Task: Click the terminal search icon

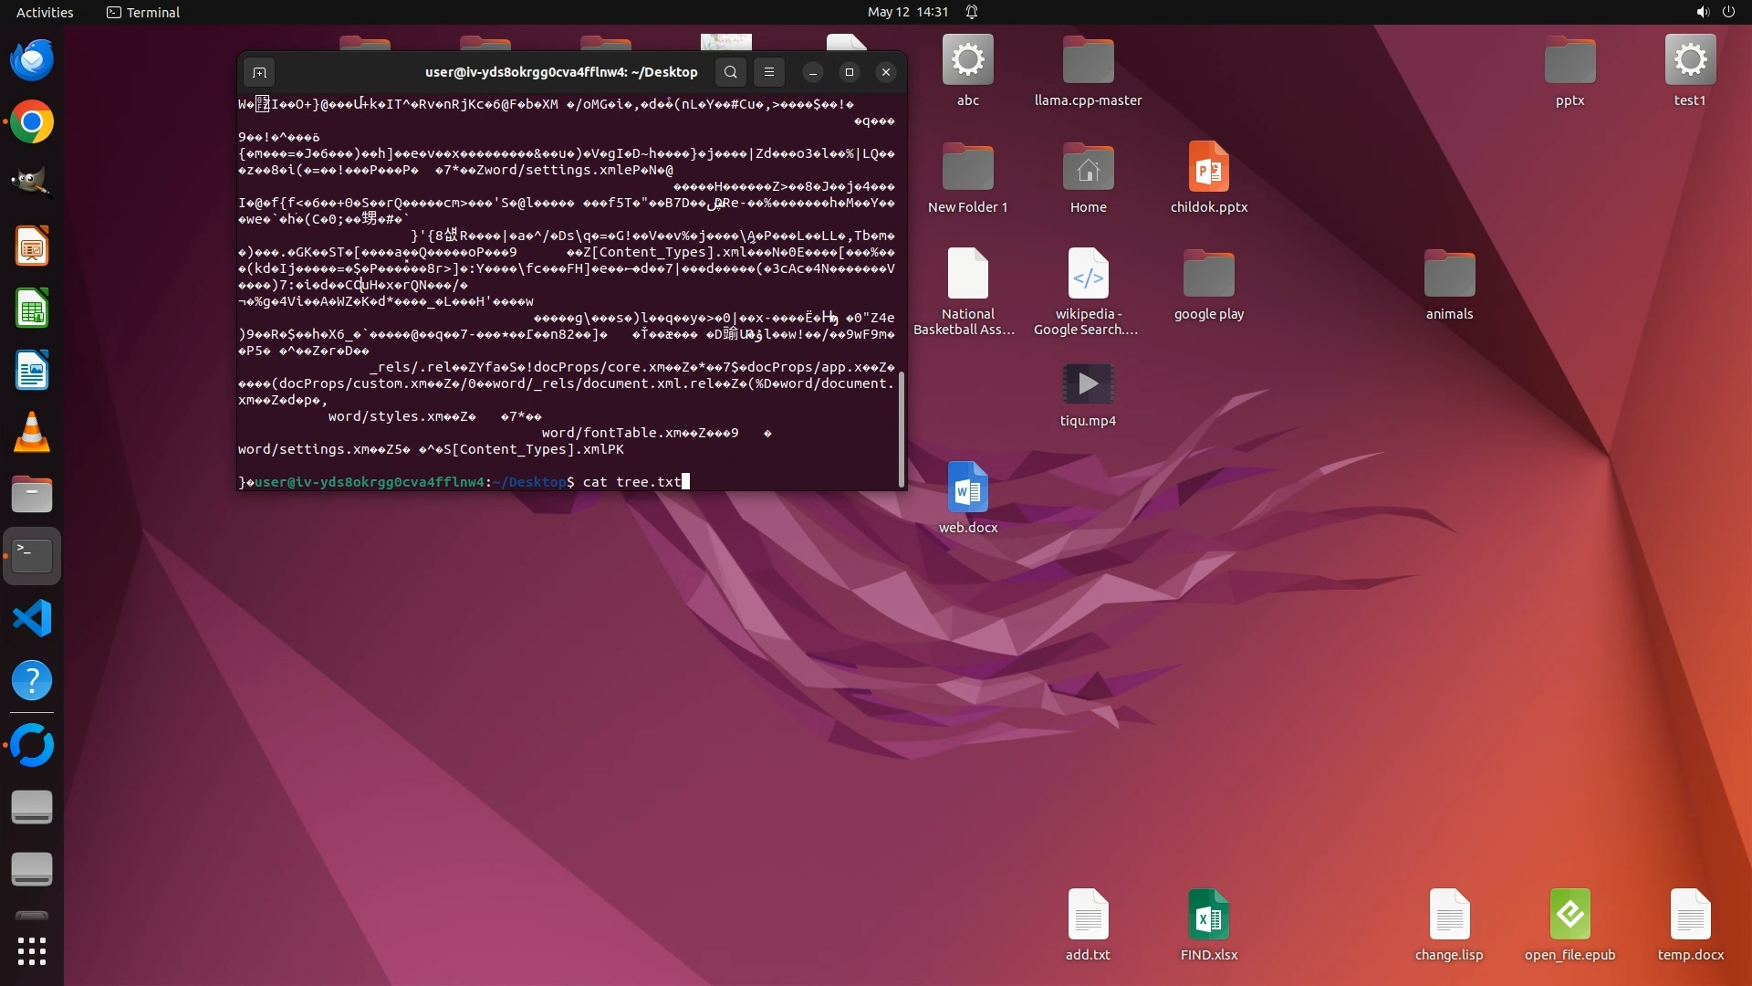Action: (x=730, y=72)
